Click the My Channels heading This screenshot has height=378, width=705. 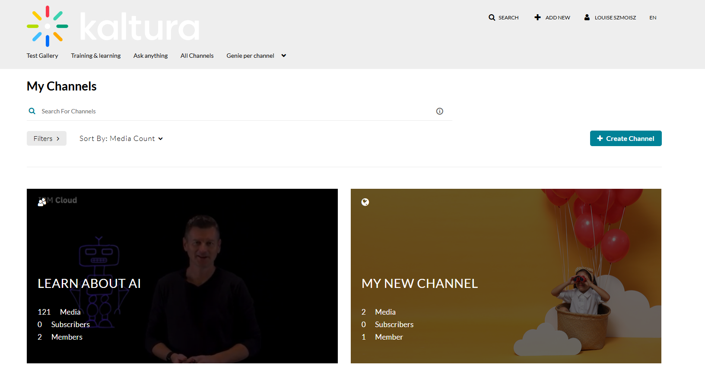pyautogui.click(x=62, y=86)
